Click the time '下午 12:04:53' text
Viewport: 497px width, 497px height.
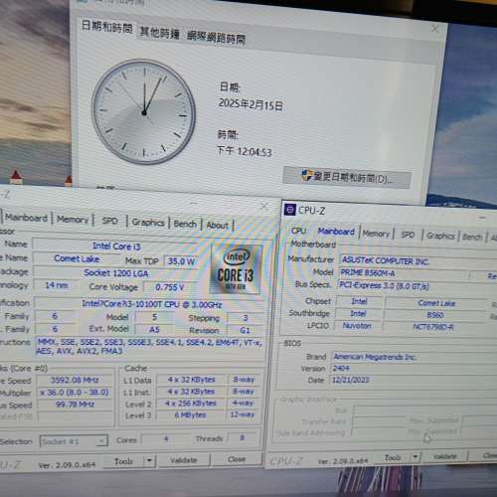(245, 151)
